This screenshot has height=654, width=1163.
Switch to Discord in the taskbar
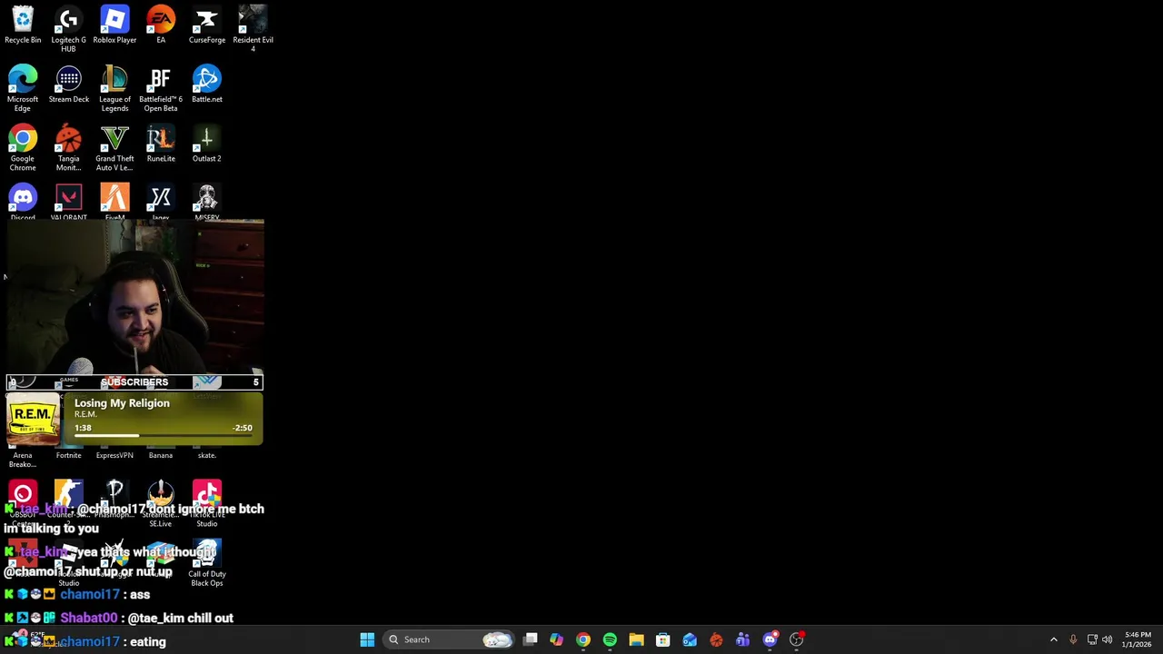770,639
